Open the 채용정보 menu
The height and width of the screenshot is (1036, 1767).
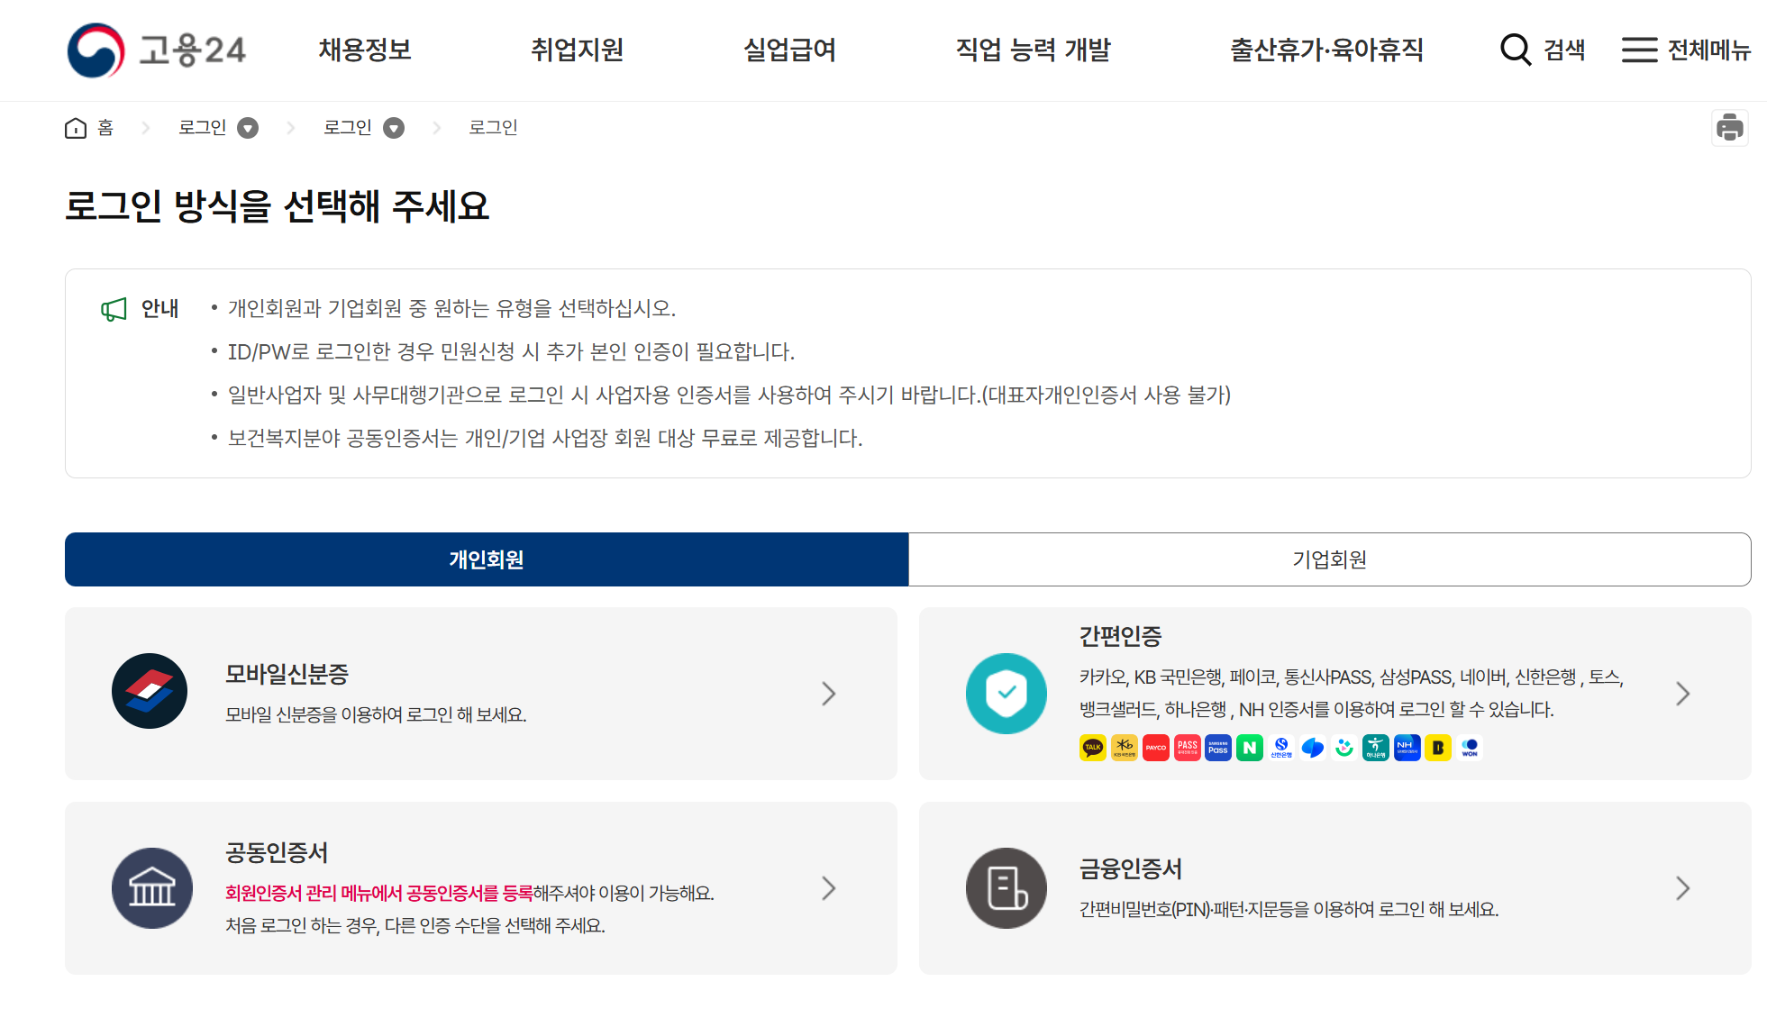click(365, 50)
